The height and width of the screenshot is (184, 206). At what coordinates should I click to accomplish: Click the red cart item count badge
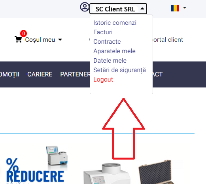point(23,33)
